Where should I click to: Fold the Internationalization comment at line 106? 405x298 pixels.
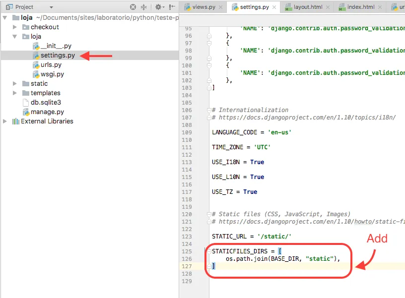(x=209, y=110)
